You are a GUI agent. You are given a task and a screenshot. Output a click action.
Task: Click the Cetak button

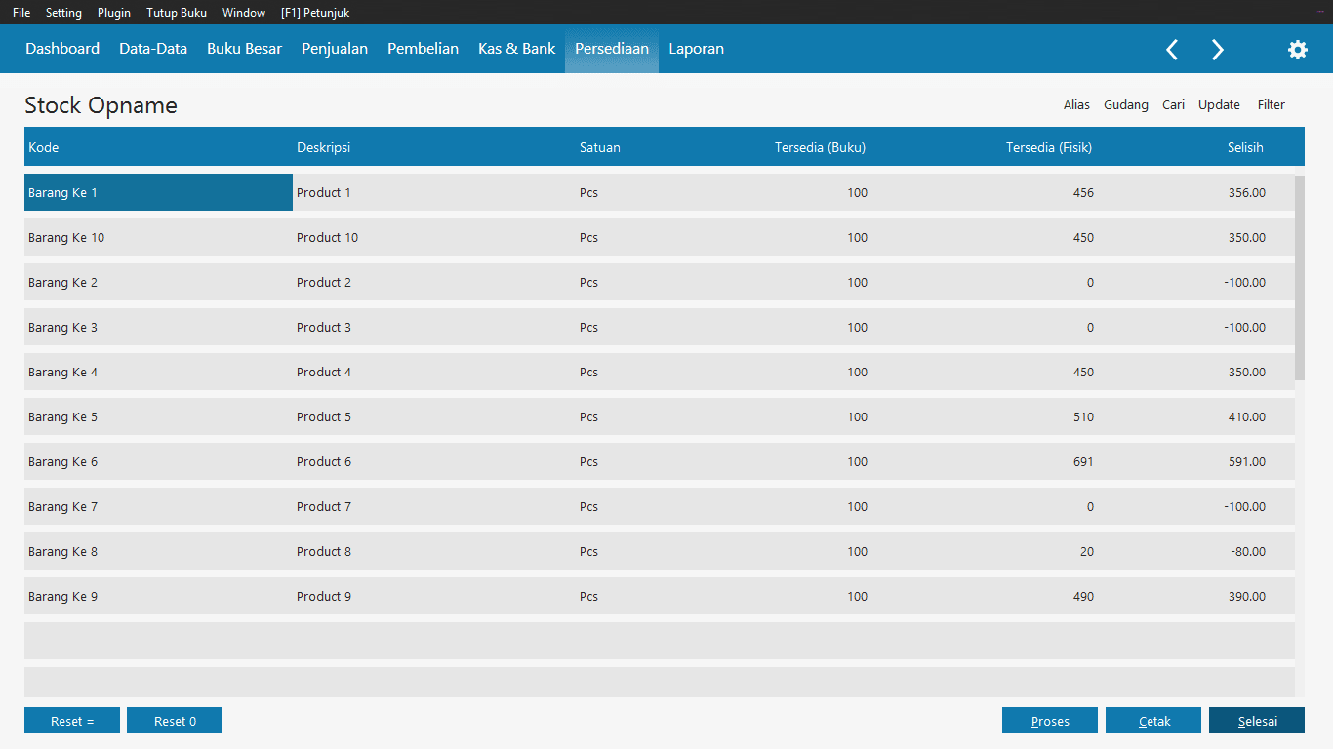coord(1153,721)
